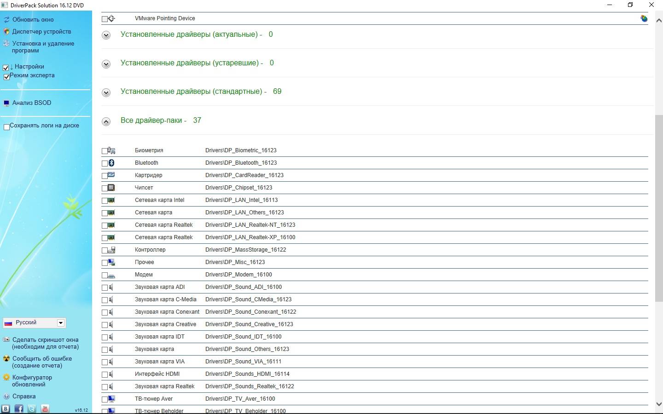This screenshot has width=663, height=414.
Task: Click the Картридер device icon
Action: (x=111, y=175)
